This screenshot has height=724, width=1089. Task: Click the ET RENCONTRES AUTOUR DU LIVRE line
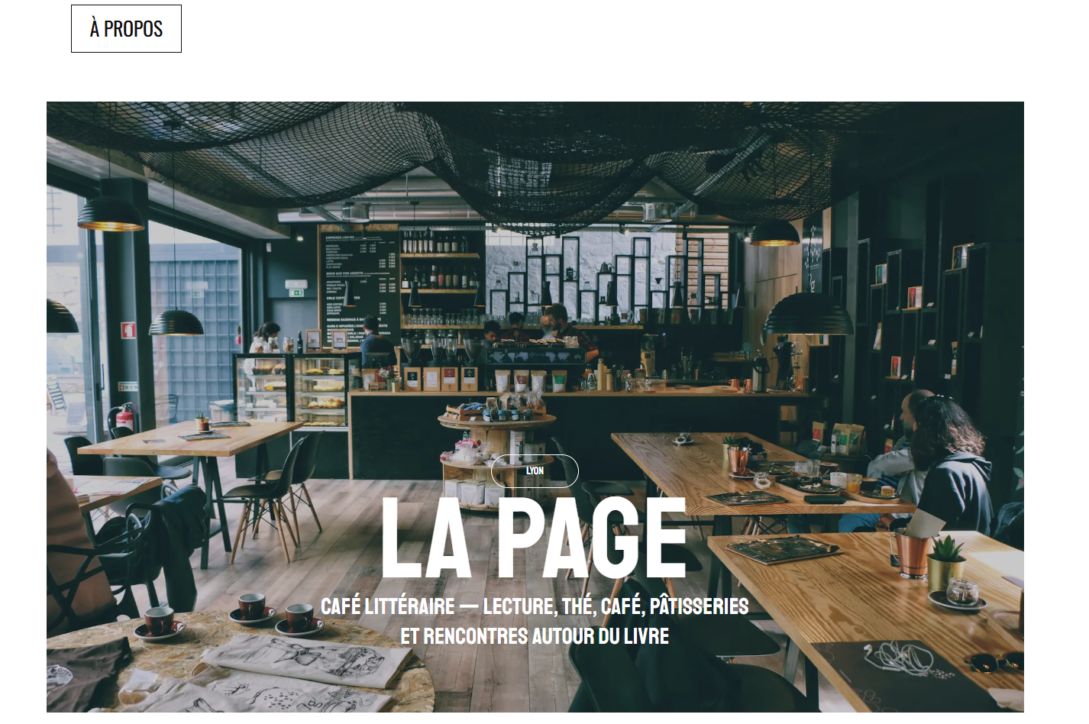pos(535,636)
